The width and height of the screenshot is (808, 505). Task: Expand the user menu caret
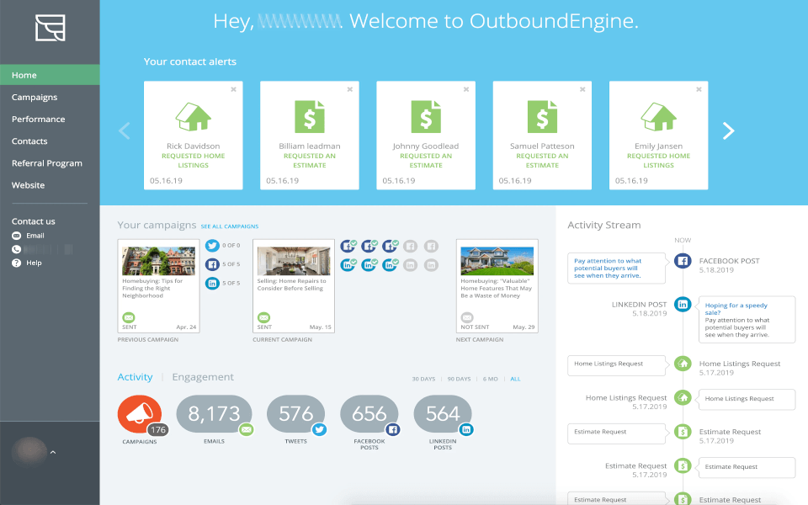(x=52, y=453)
